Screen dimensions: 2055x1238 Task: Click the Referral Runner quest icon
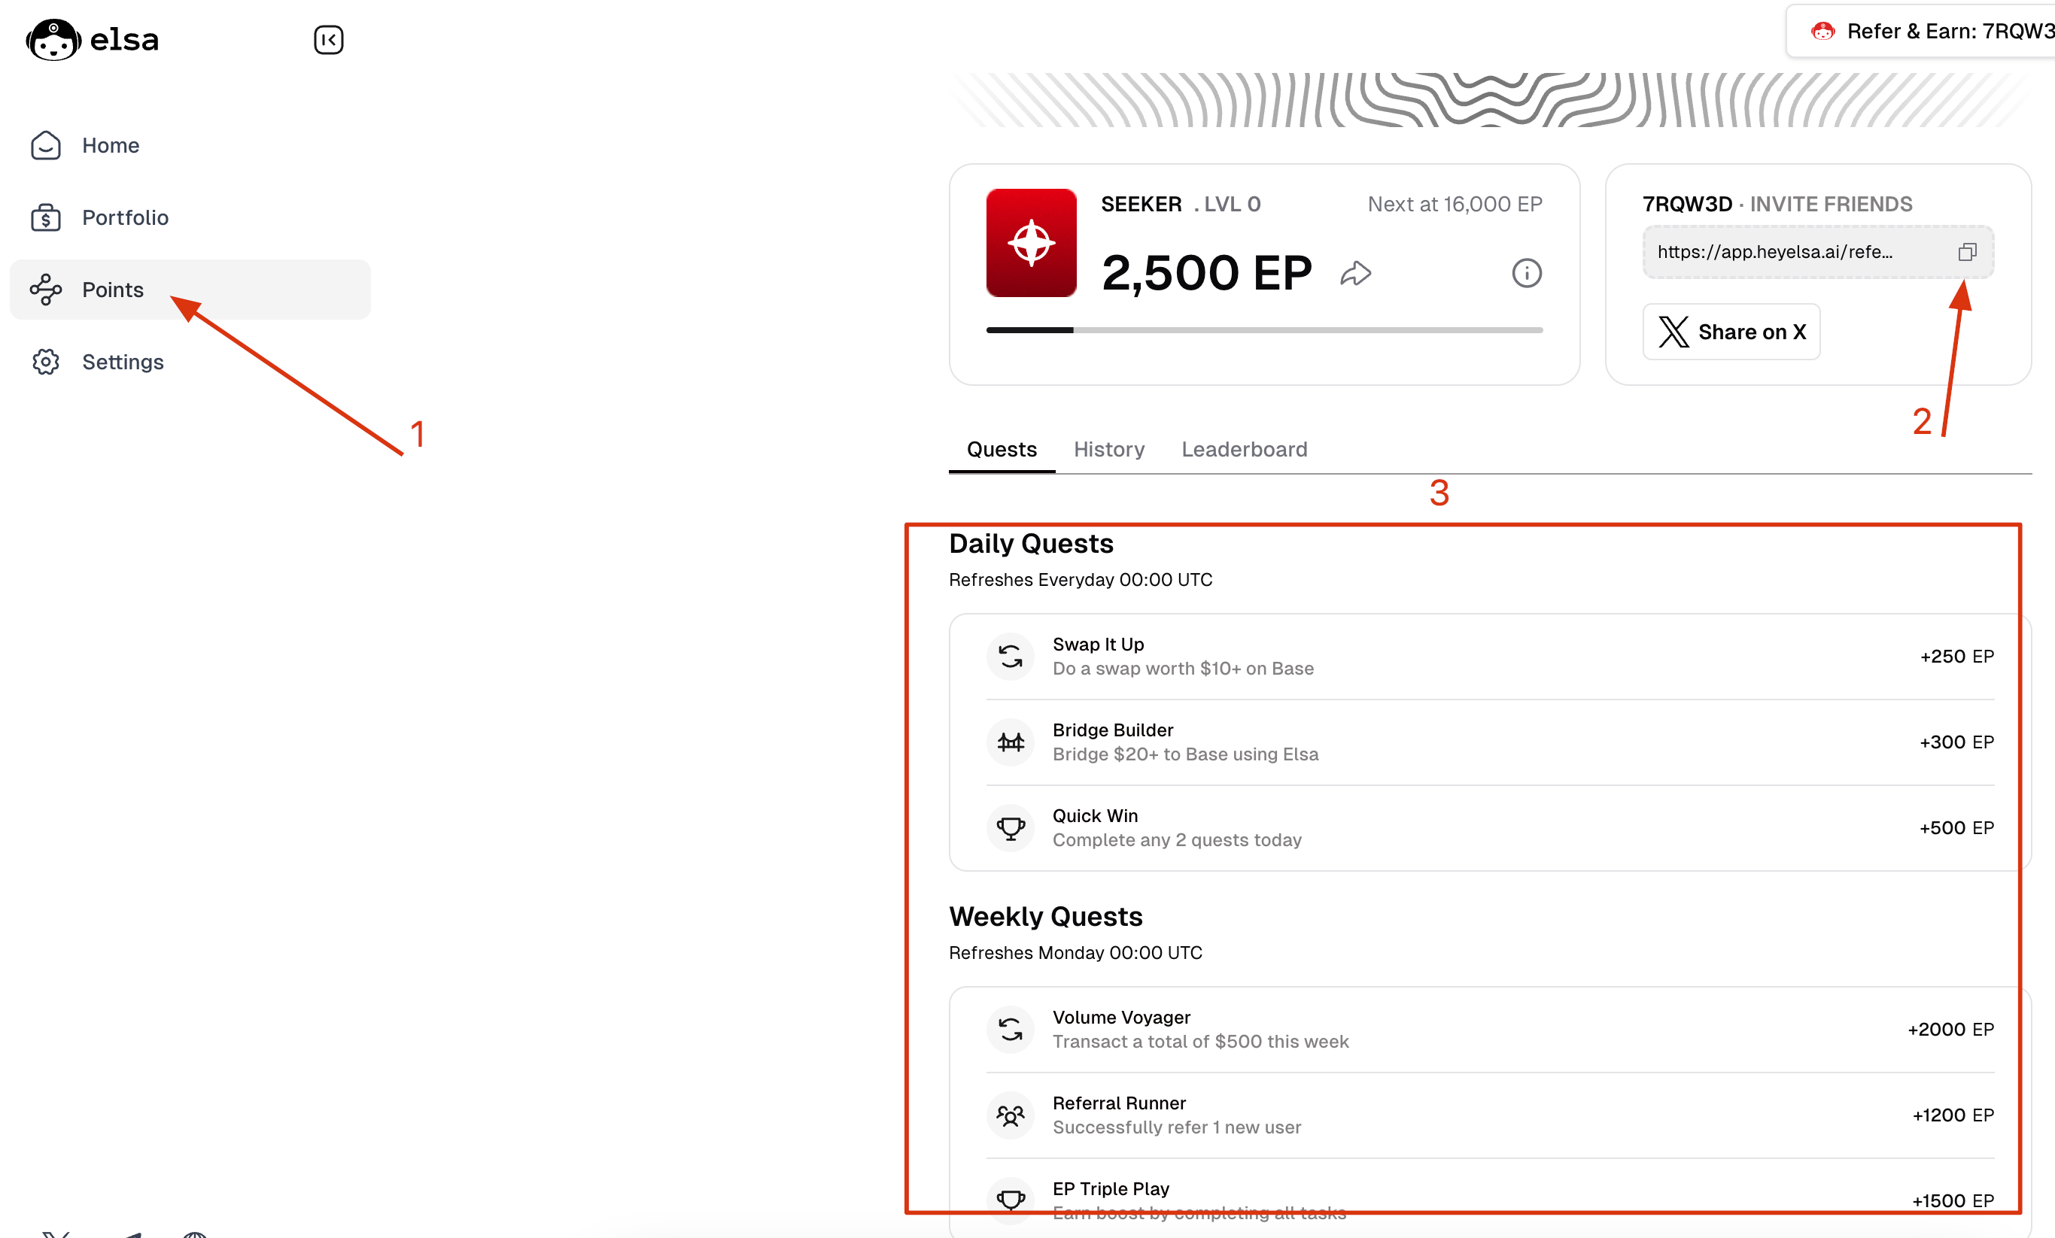pos(1010,1115)
